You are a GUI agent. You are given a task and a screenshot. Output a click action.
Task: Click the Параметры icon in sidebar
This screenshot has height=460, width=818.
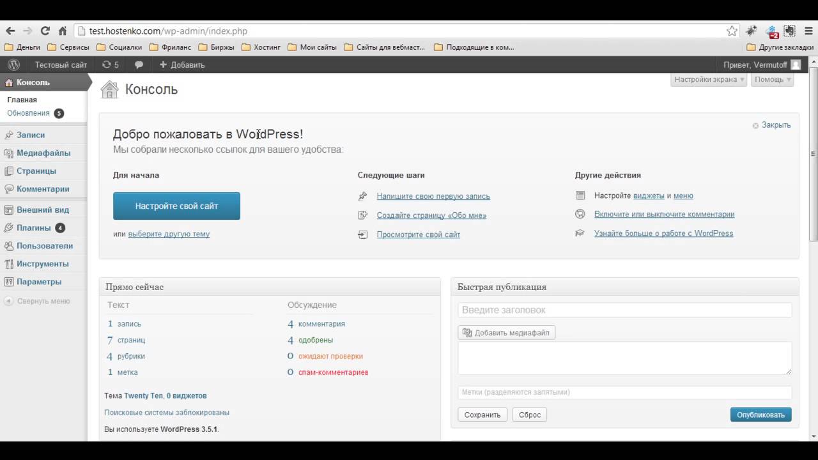tap(9, 282)
